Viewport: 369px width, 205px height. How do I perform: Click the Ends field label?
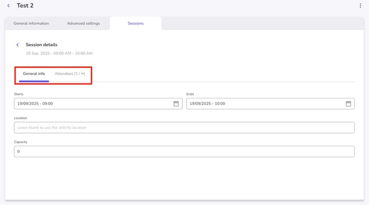[190, 94]
